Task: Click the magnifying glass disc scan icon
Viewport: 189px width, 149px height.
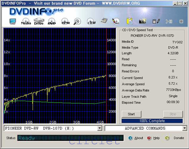Action: (77, 22)
